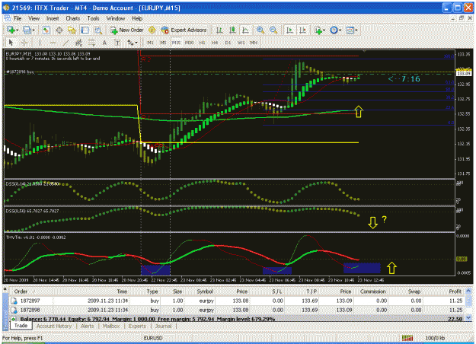Sort orders by the Order column

click(21, 291)
